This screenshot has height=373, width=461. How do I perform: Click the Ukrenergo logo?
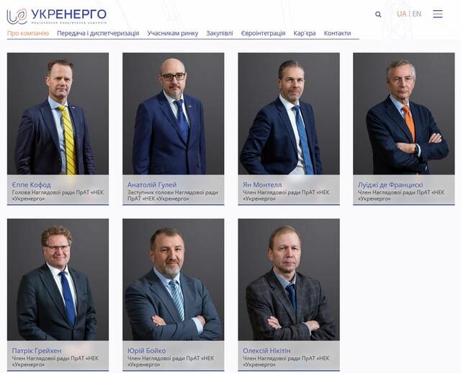(57, 16)
